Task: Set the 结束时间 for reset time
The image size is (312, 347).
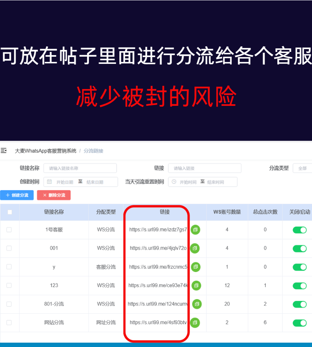Action: 215,182
